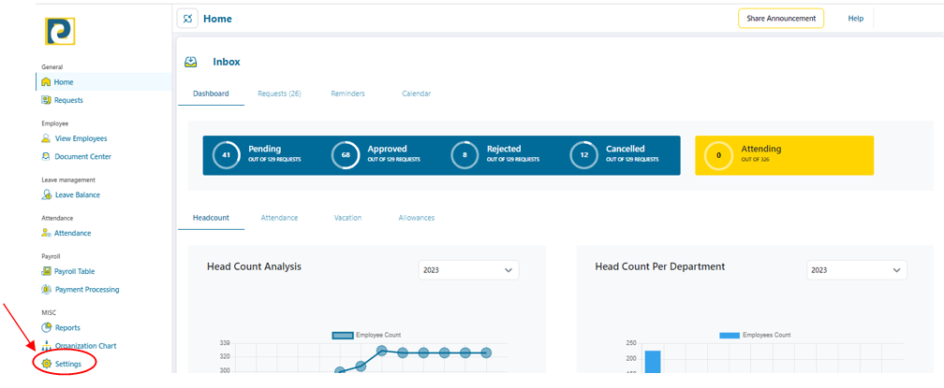This screenshot has height=388, width=944.
Task: Collapse sidebar with the expand icon button
Action: 188,19
